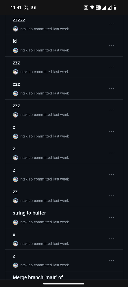Tap the bottom home gesture bar
Screen dimensions: 128x287
64,284
